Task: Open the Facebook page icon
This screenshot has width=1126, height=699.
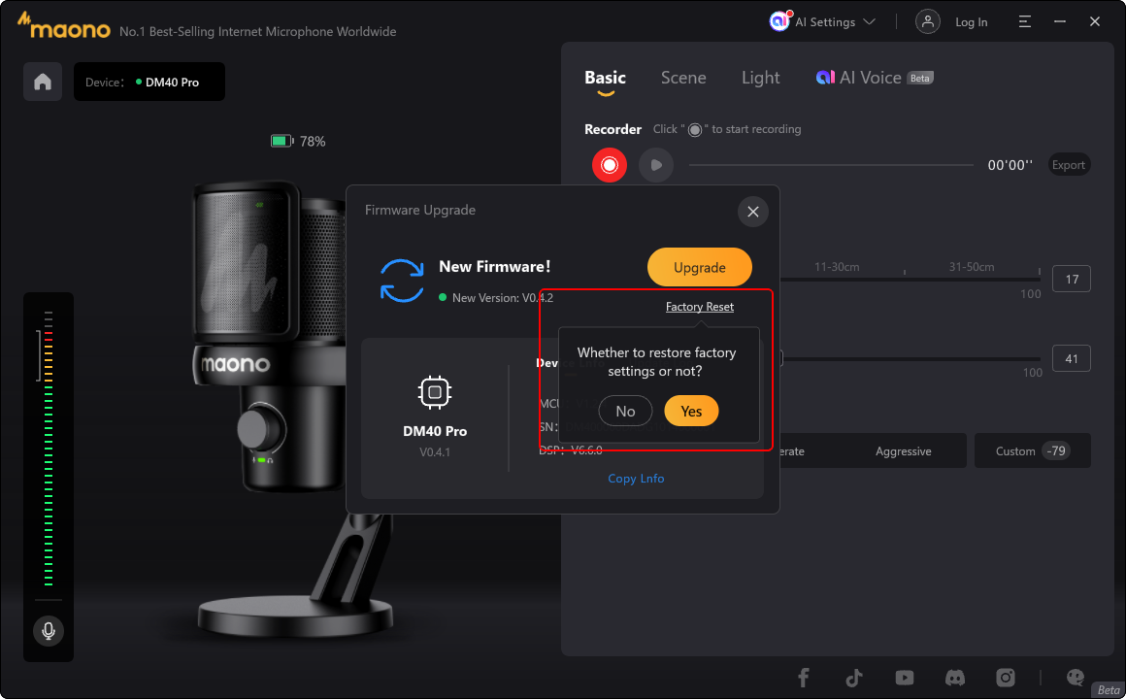Action: pos(804,678)
